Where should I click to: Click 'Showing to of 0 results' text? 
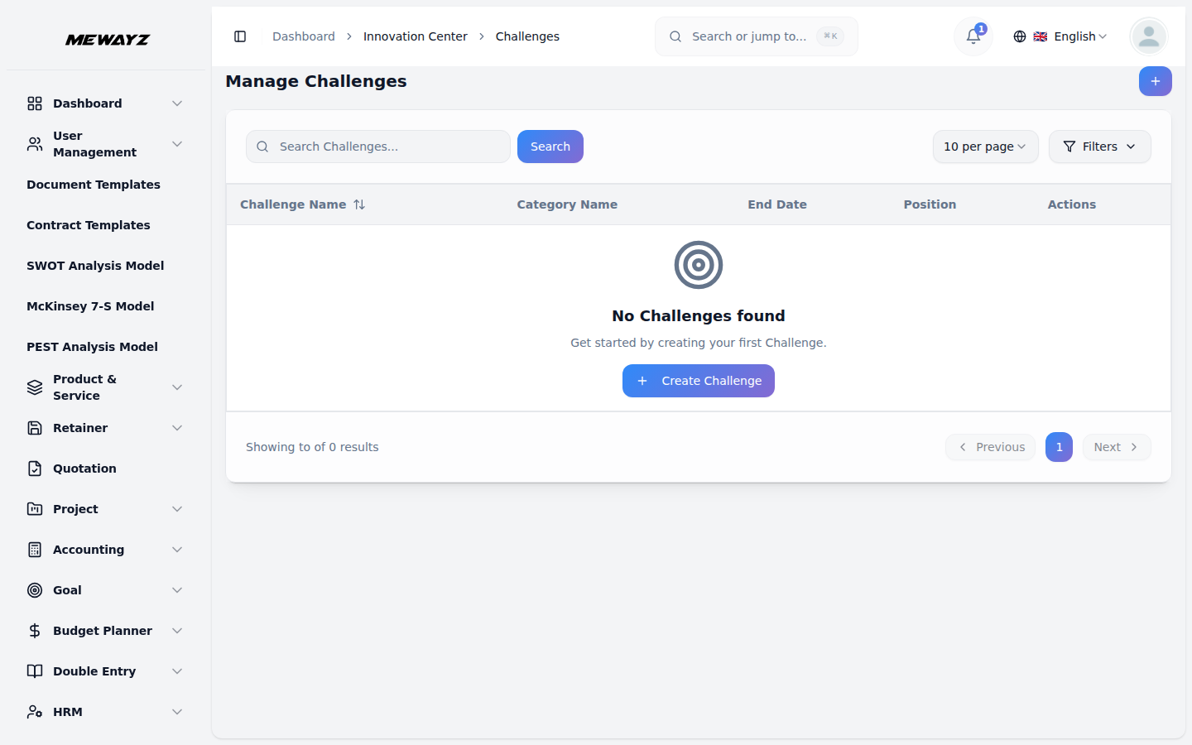pyautogui.click(x=312, y=447)
